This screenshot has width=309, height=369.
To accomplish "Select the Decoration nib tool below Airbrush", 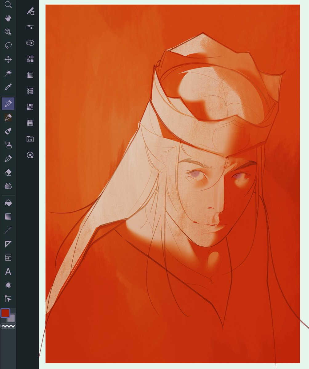I will pos(8,159).
